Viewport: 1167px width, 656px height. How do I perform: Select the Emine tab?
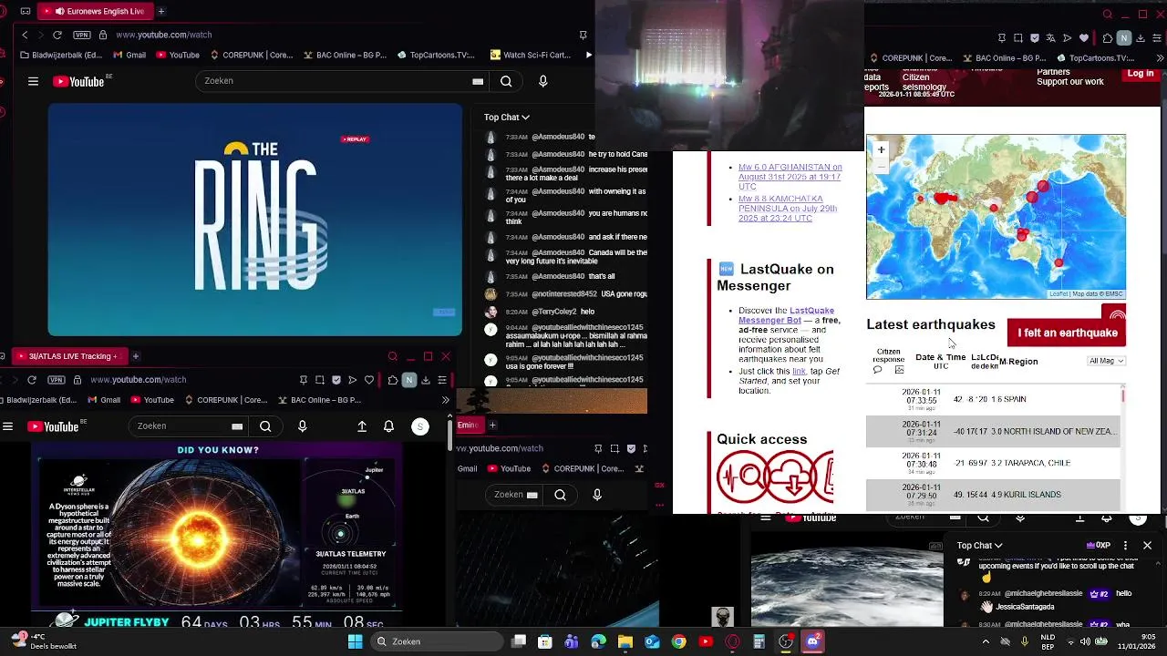pos(469,425)
